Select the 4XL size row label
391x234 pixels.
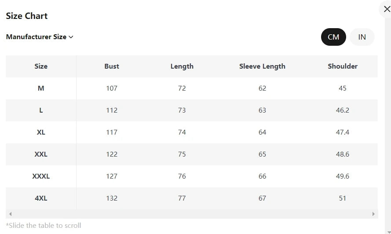click(41, 198)
